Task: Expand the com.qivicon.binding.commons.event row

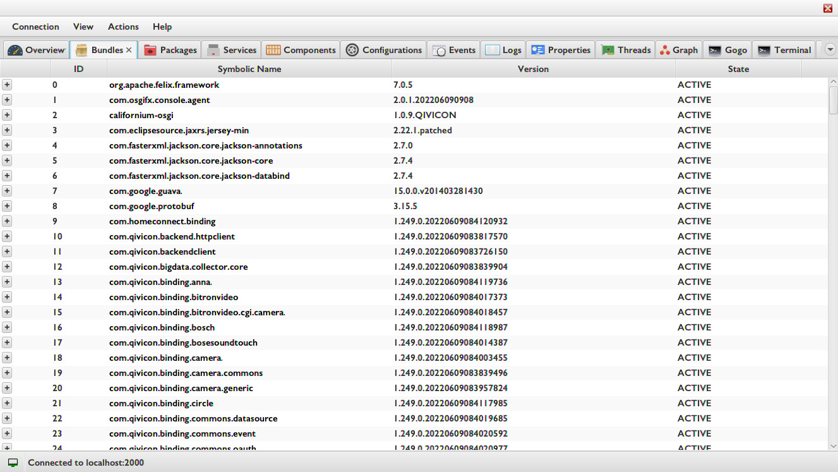Action: click(7, 433)
